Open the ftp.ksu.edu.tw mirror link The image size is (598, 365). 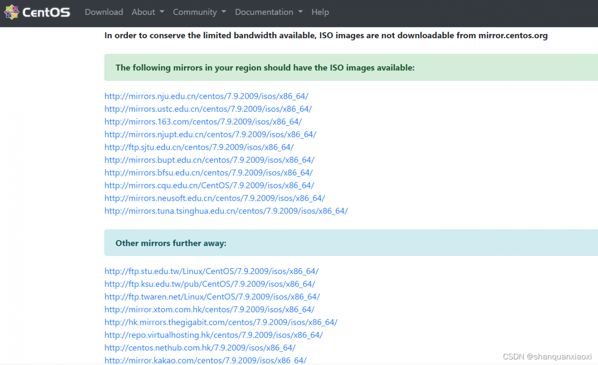click(x=210, y=284)
